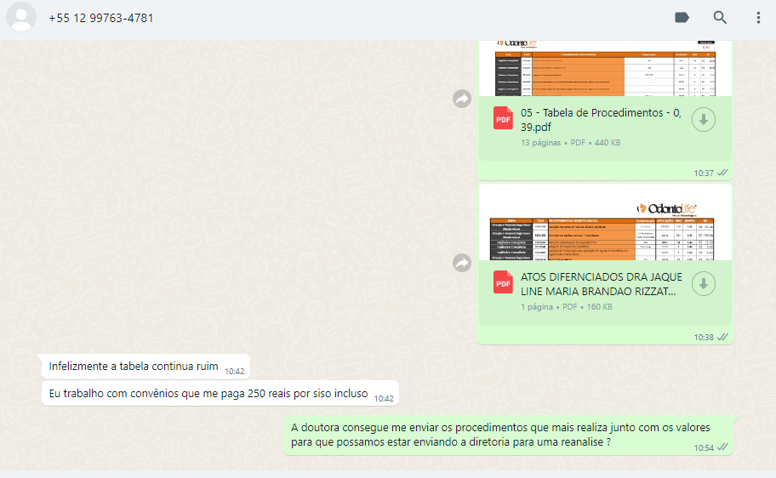Search messages with magnifier icon
The height and width of the screenshot is (478, 776).
720,18
